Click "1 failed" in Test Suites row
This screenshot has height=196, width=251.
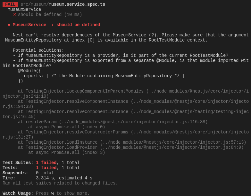tap(46, 162)
